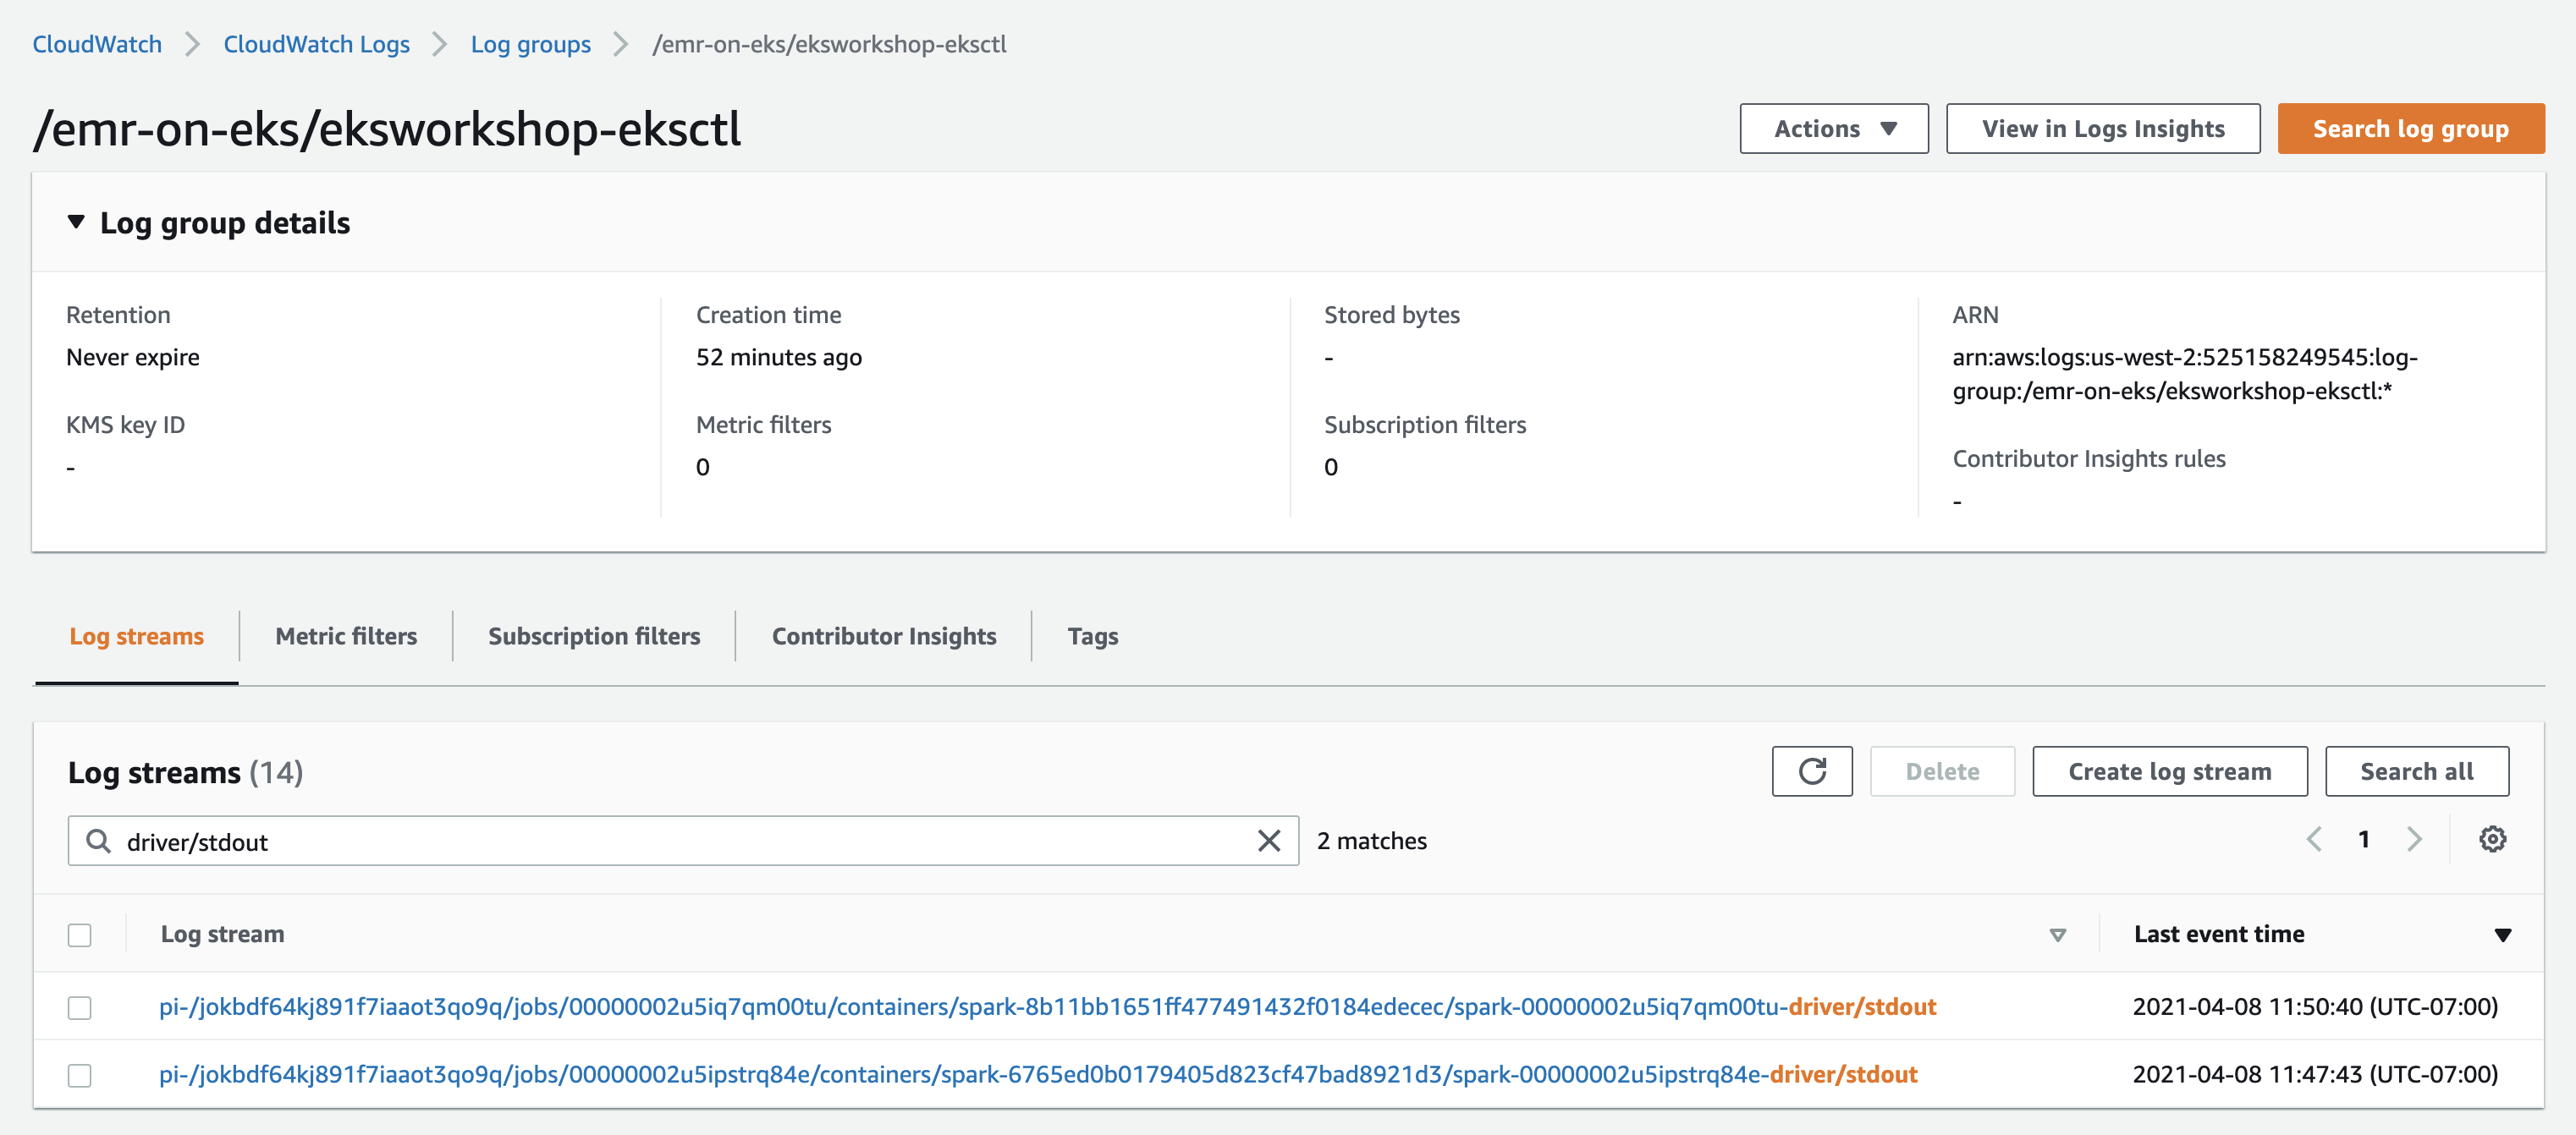Viewport: 2576px width, 1135px height.
Task: Click the Log stream column header
Action: tap(222, 935)
